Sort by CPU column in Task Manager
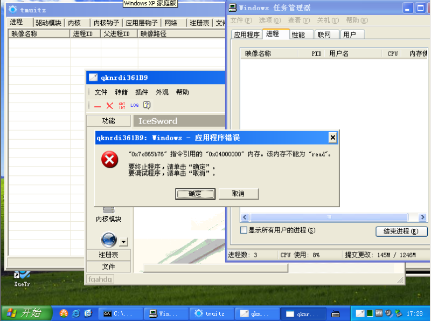431x321 pixels. (391, 54)
